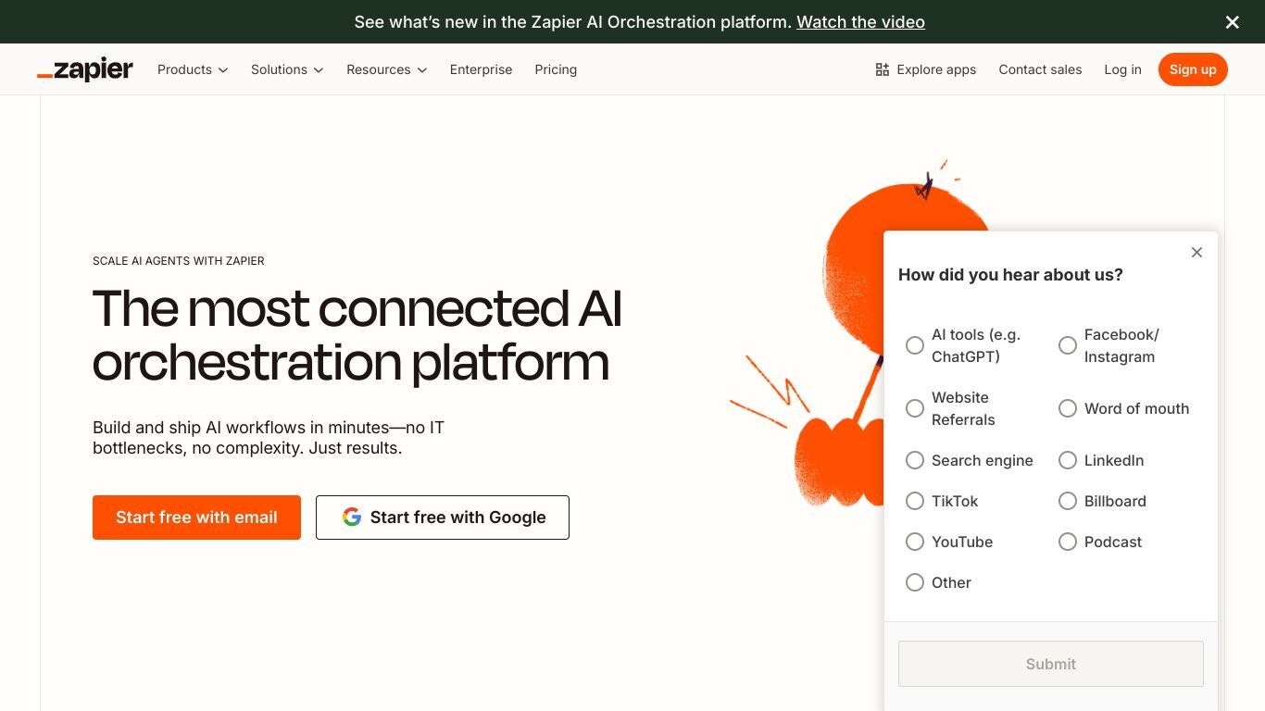Expand the Solutions dropdown
This screenshot has height=711, width=1265.
click(x=287, y=69)
